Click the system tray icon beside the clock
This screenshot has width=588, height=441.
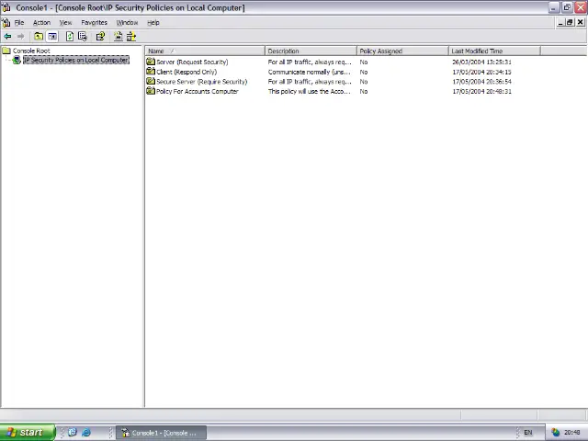(x=555, y=433)
